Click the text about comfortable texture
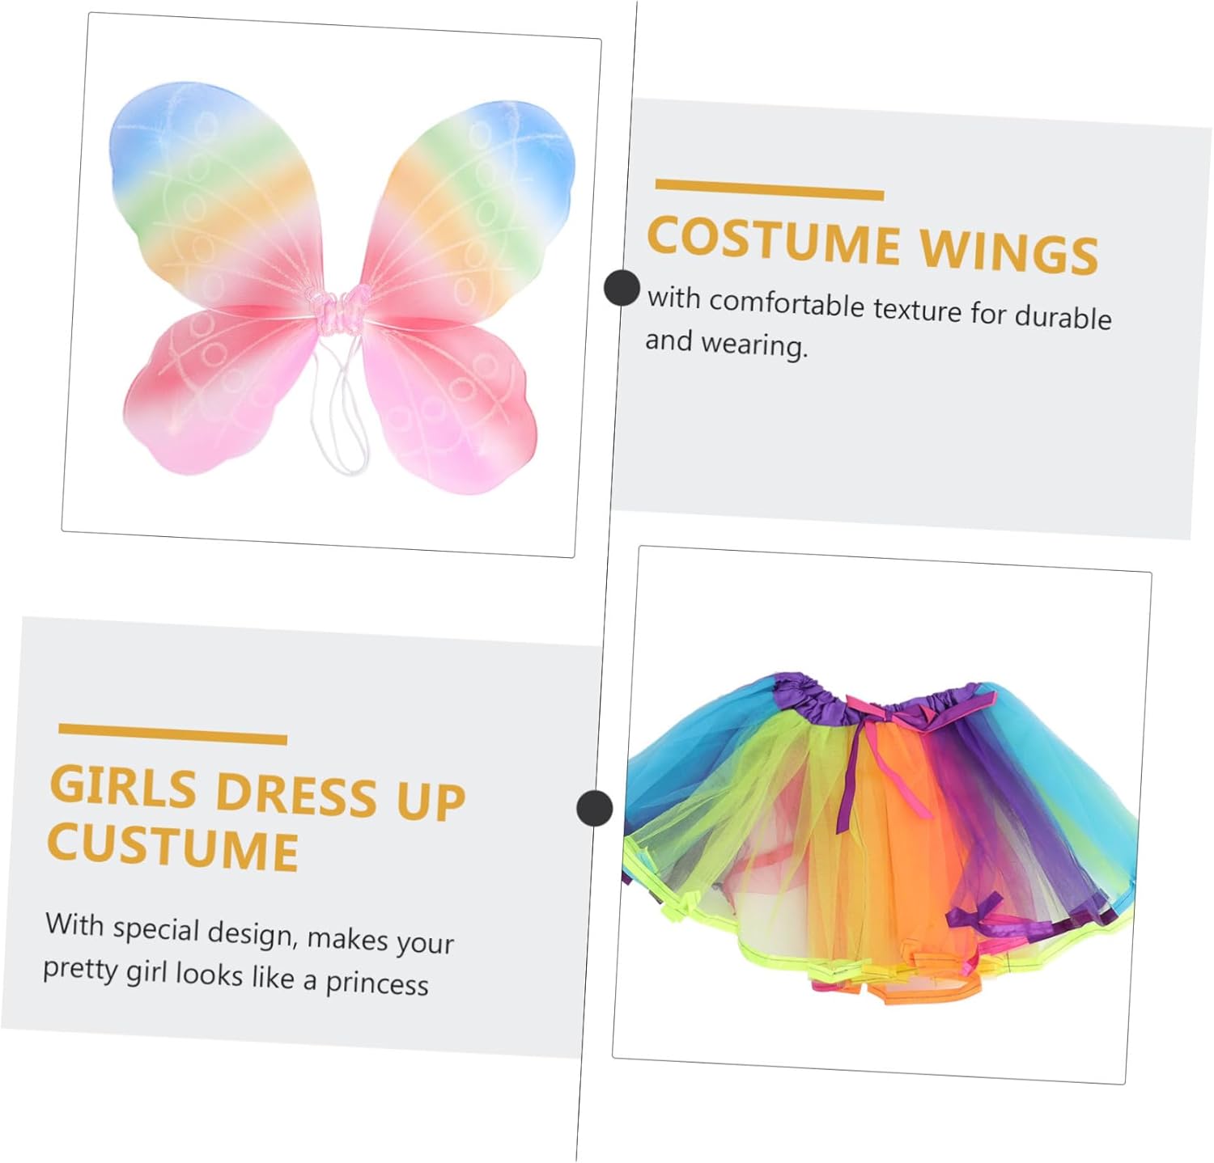Image resolution: width=1214 pixels, height=1163 pixels. [878, 323]
